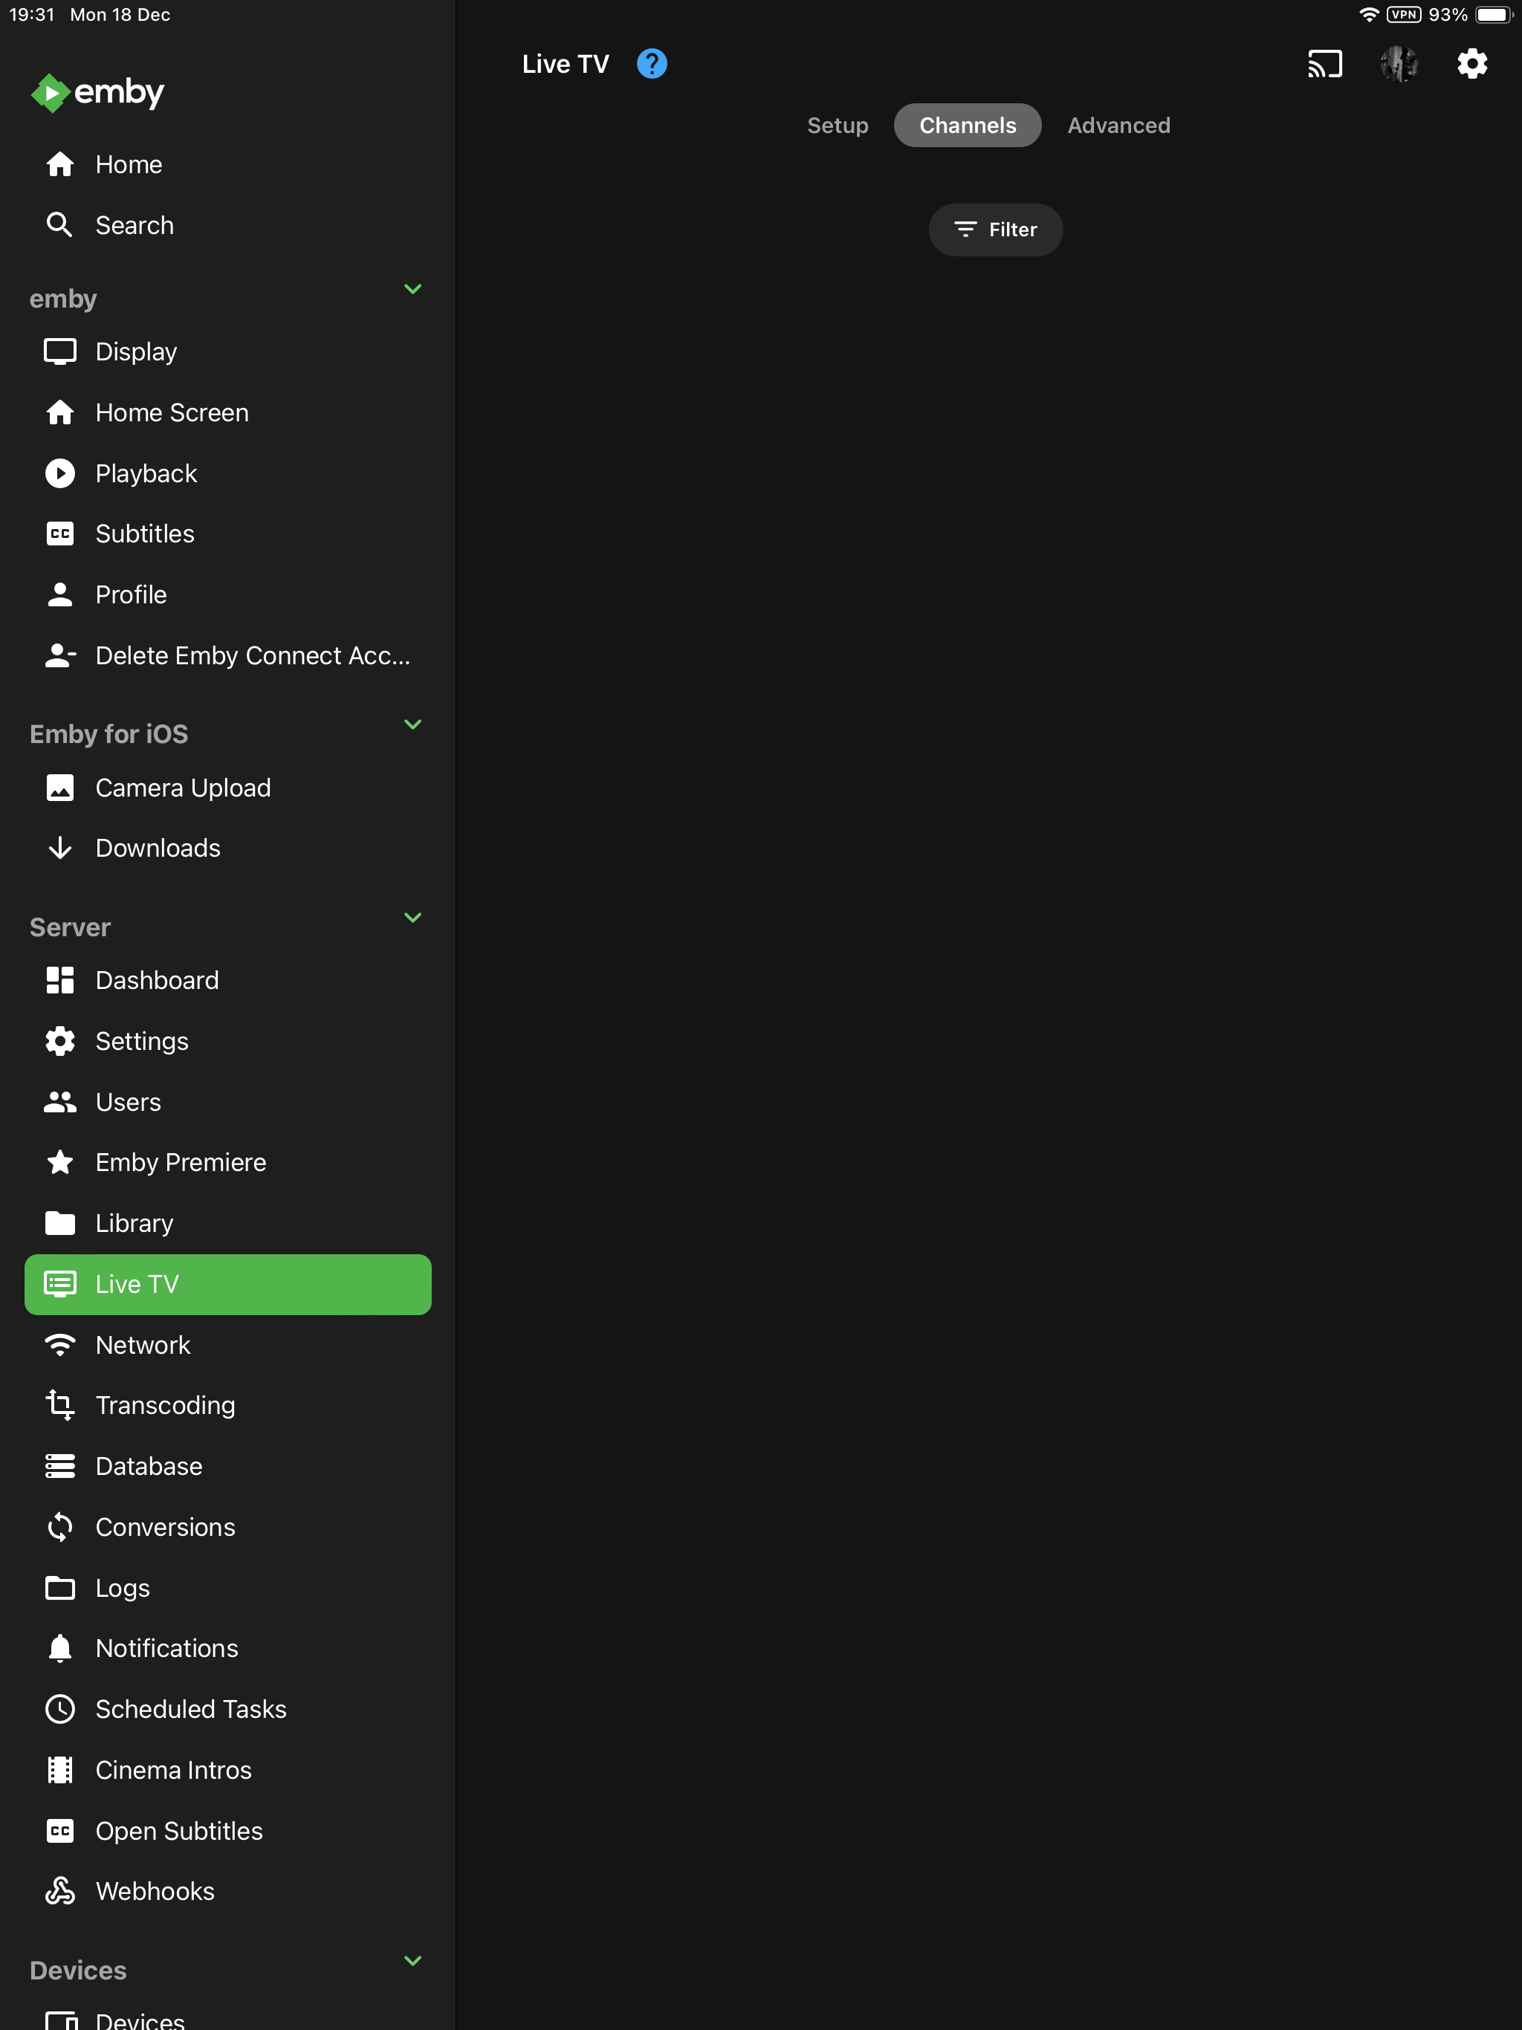Click the Cast icon in the top bar
Screen dimensions: 1522x2030
[1324, 63]
